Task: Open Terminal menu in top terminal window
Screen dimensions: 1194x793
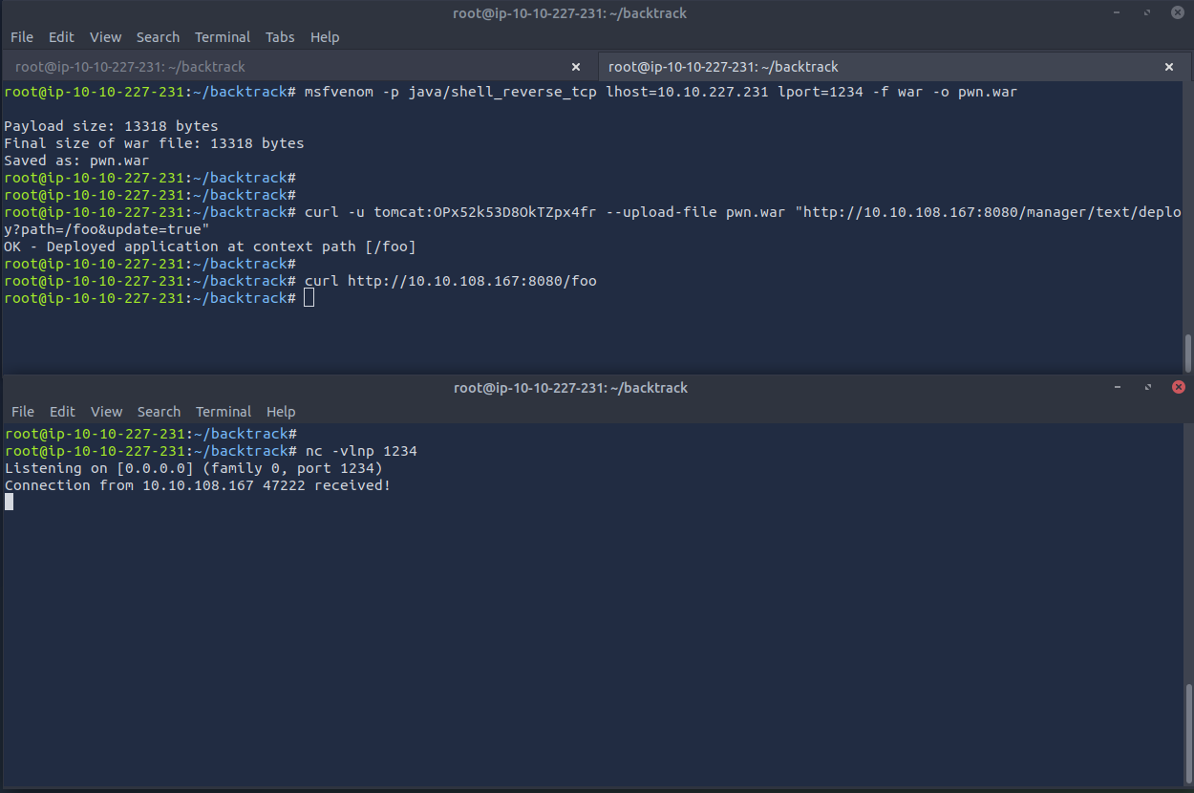Action: point(223,37)
